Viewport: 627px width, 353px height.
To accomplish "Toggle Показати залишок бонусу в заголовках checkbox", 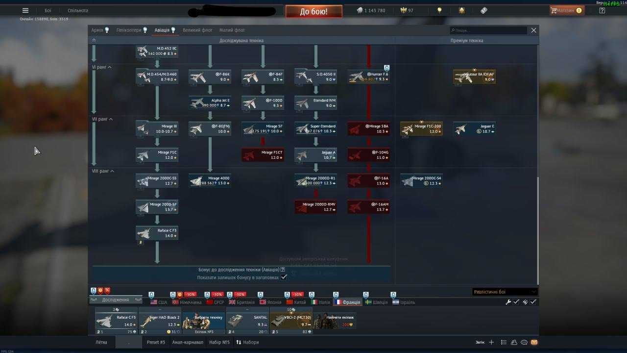I will click(x=284, y=277).
